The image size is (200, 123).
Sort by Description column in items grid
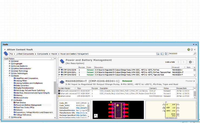133,67
